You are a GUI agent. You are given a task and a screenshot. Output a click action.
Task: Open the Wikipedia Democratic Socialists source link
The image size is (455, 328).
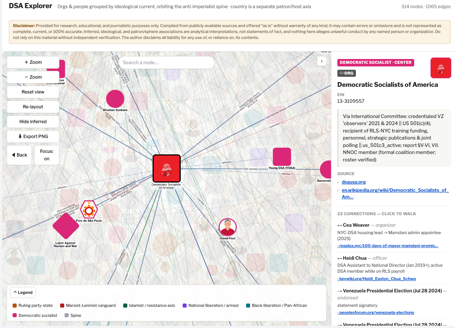click(395, 194)
